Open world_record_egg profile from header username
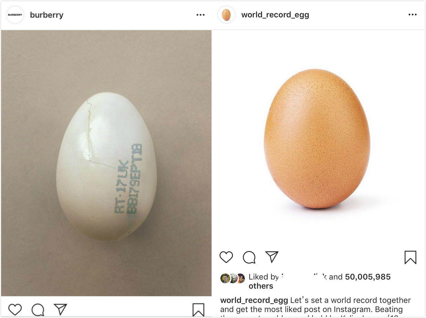Viewport: 426px width, 318px height. click(275, 15)
